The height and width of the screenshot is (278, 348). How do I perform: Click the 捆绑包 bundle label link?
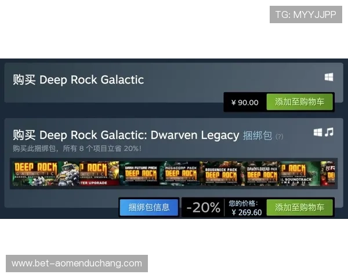coord(257,136)
